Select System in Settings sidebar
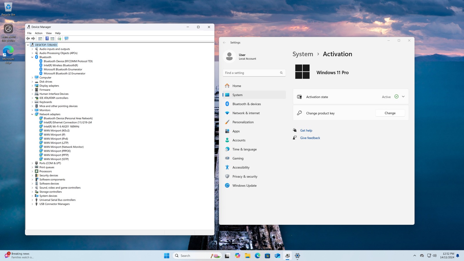The image size is (464, 261). [254, 95]
